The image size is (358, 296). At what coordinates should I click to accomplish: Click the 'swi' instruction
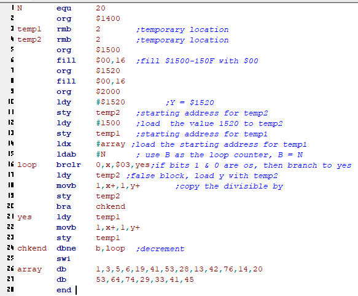(64, 259)
